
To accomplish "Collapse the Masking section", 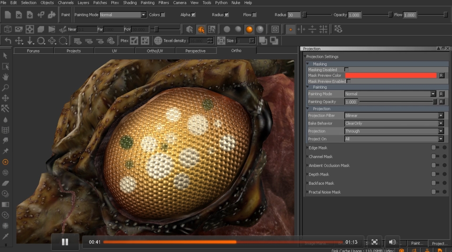I will (308, 64).
